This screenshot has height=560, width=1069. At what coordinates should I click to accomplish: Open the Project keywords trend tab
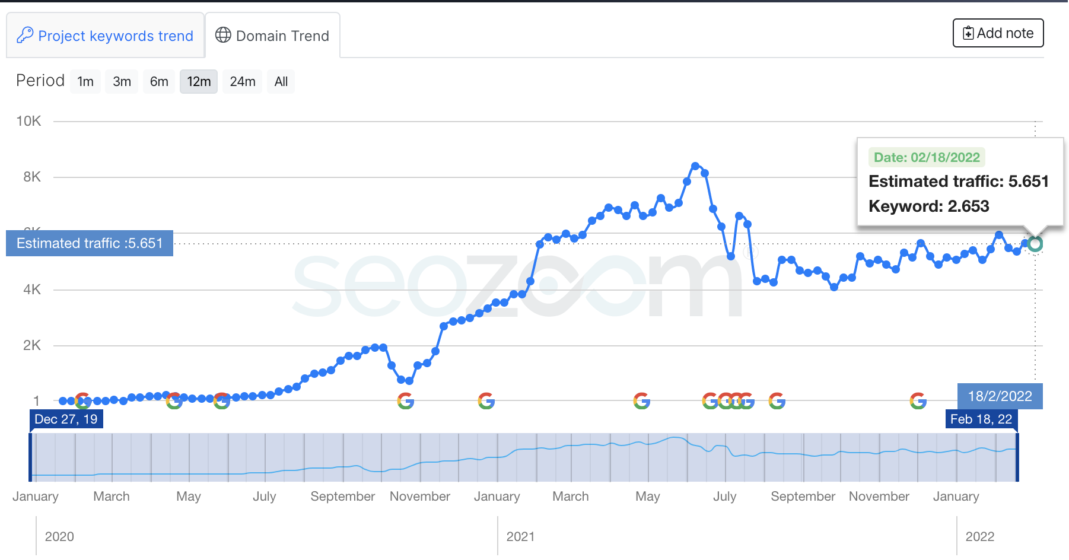(x=106, y=36)
